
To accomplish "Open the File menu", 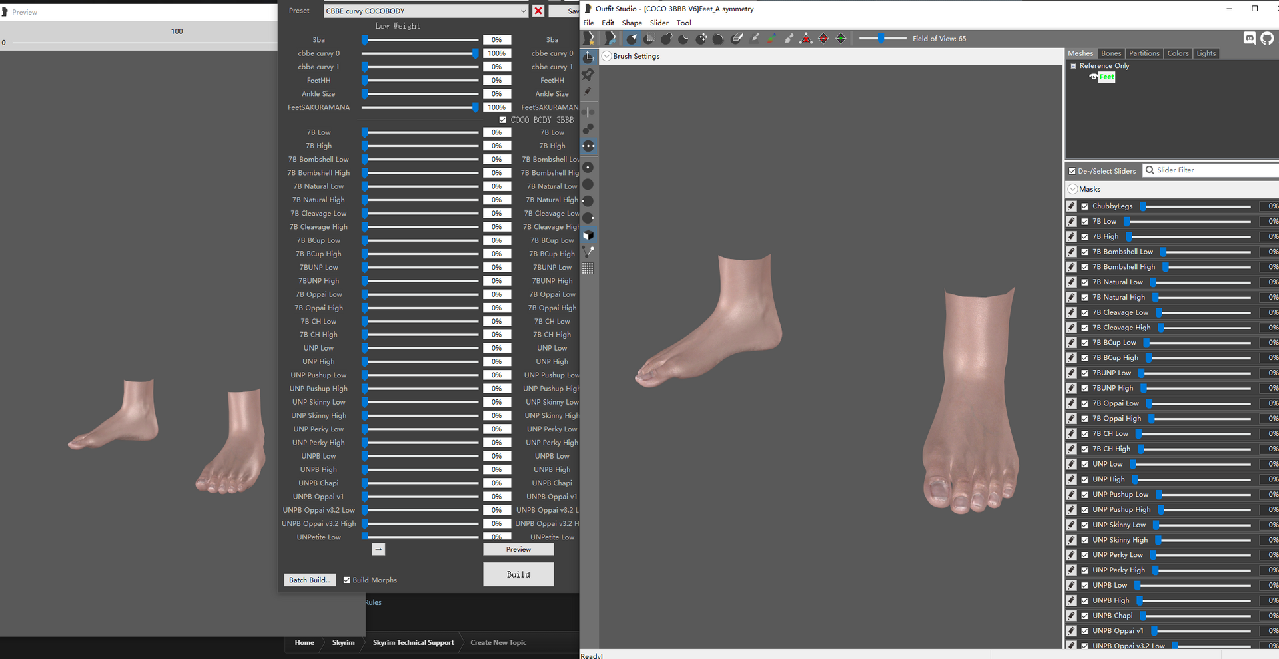I will point(588,23).
